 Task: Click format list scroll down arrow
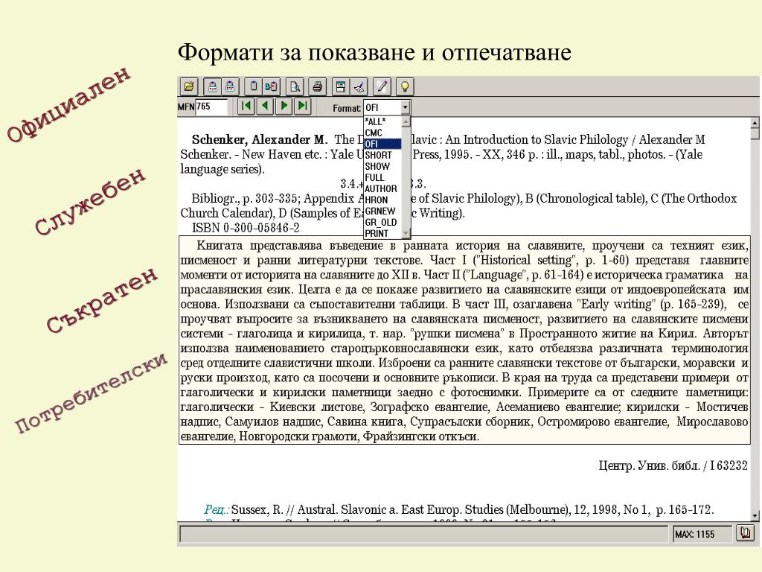click(406, 233)
